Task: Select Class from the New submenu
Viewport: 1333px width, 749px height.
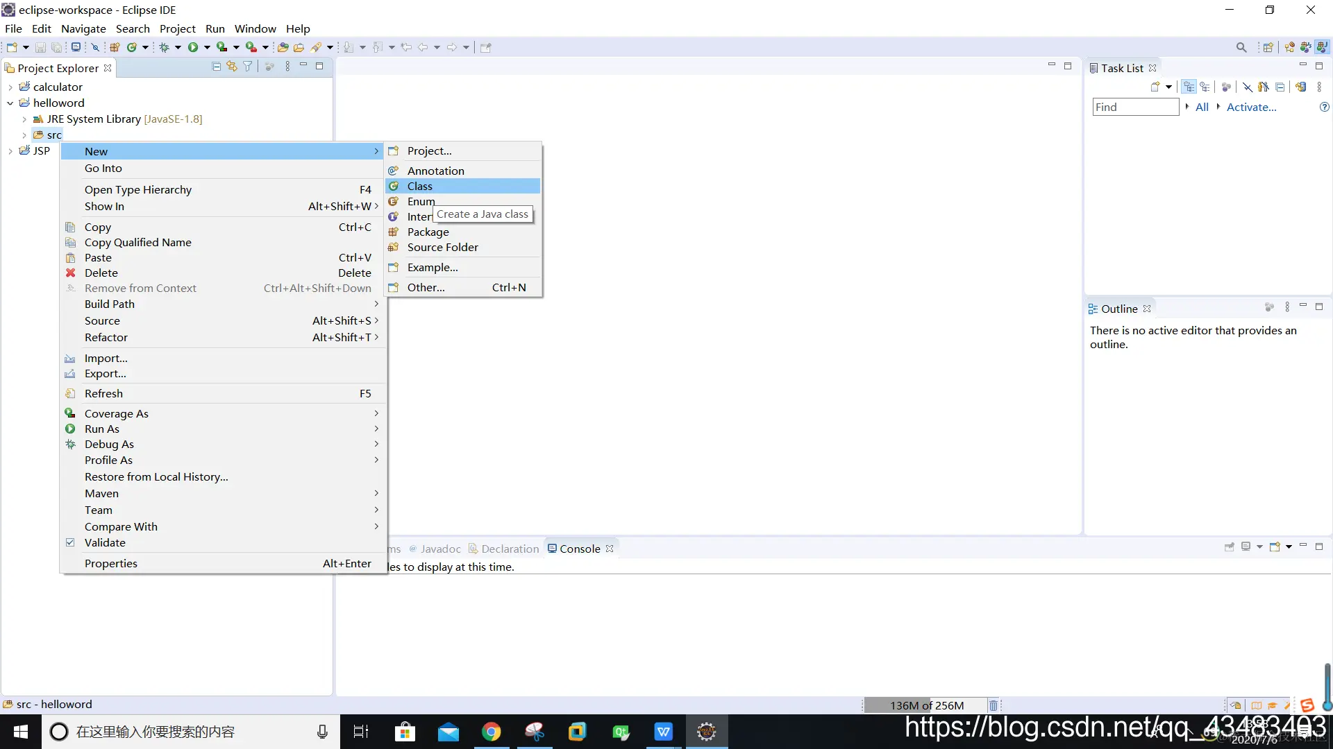Action: 420,186
